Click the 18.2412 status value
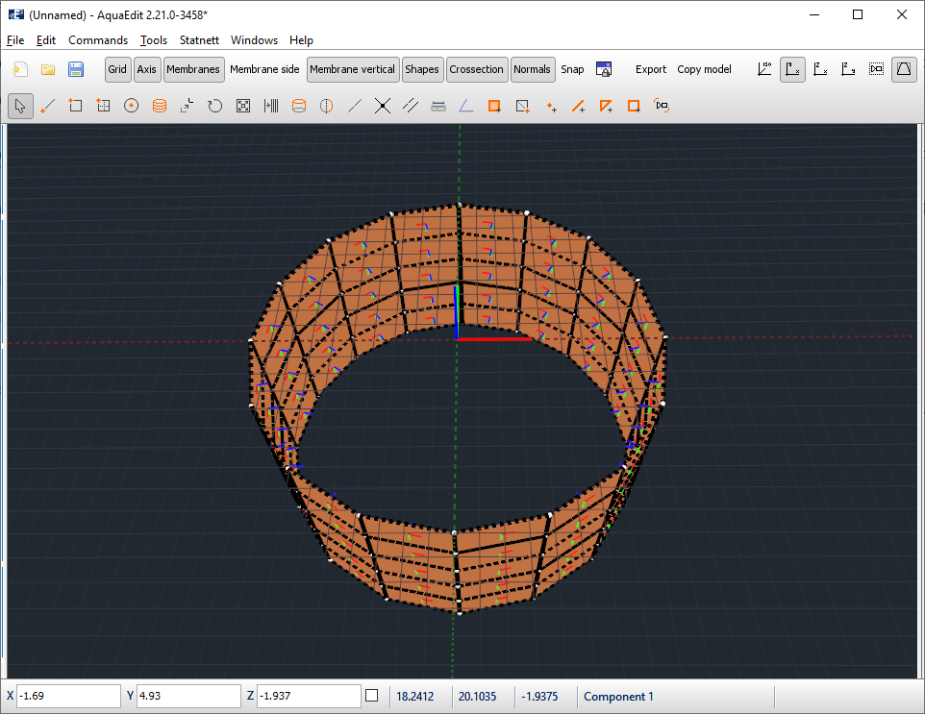The image size is (925, 714). [414, 697]
